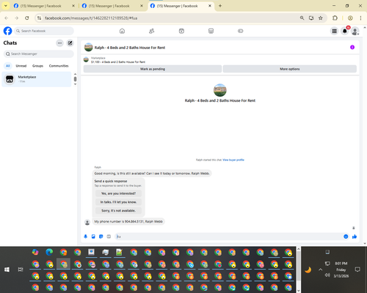Open Chats options three-dot menu
Viewport: 367px width, 293px height.
pyautogui.click(x=59, y=43)
